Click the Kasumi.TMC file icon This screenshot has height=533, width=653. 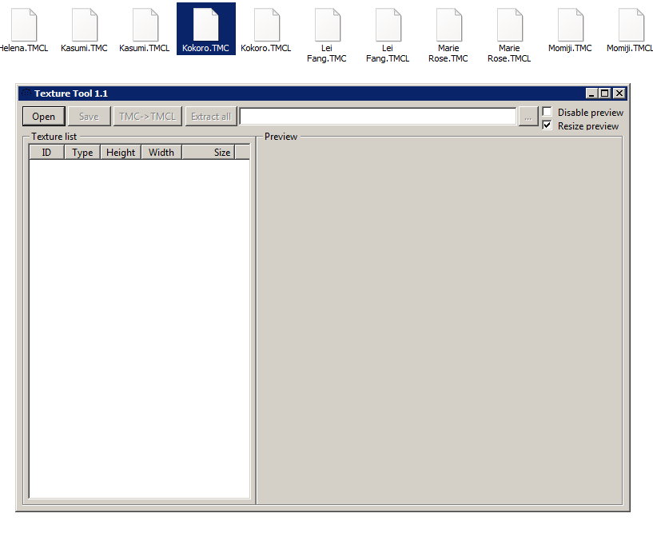pos(84,26)
